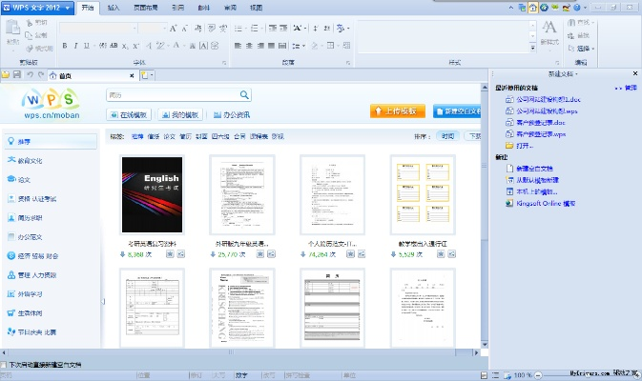Click the template search input field
This screenshot has width=642, height=381.
(173, 95)
